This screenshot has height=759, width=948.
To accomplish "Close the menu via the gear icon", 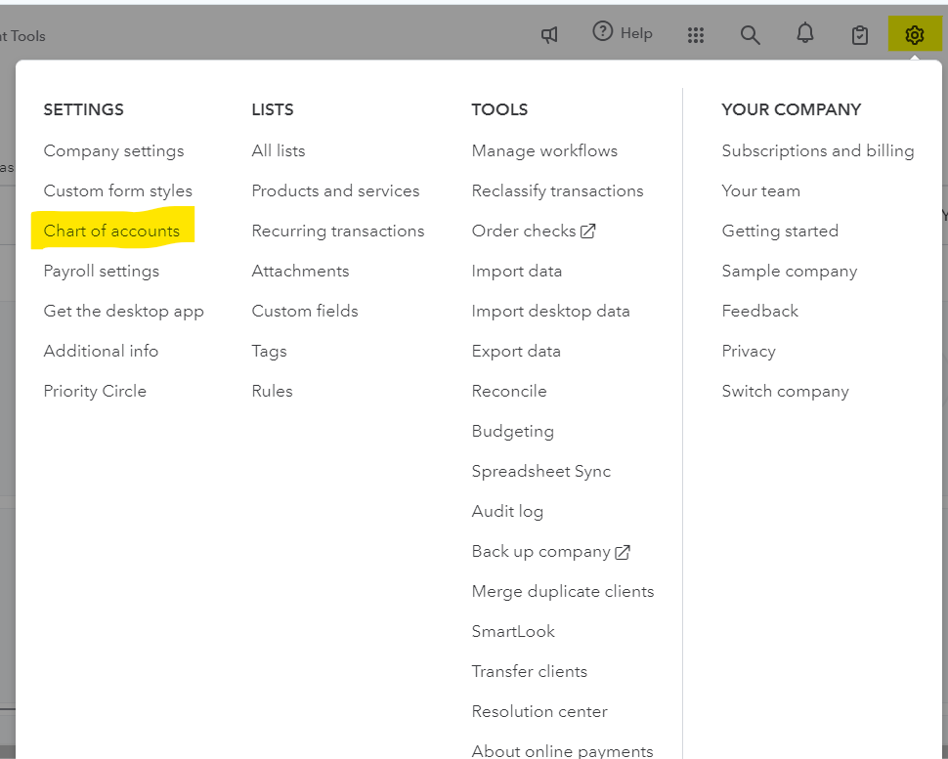I will coord(915,35).
